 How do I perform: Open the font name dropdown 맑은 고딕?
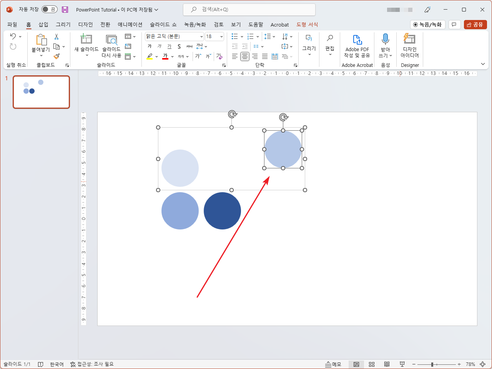[201, 37]
